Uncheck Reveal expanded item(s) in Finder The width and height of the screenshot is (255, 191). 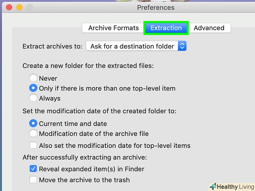tap(33, 169)
